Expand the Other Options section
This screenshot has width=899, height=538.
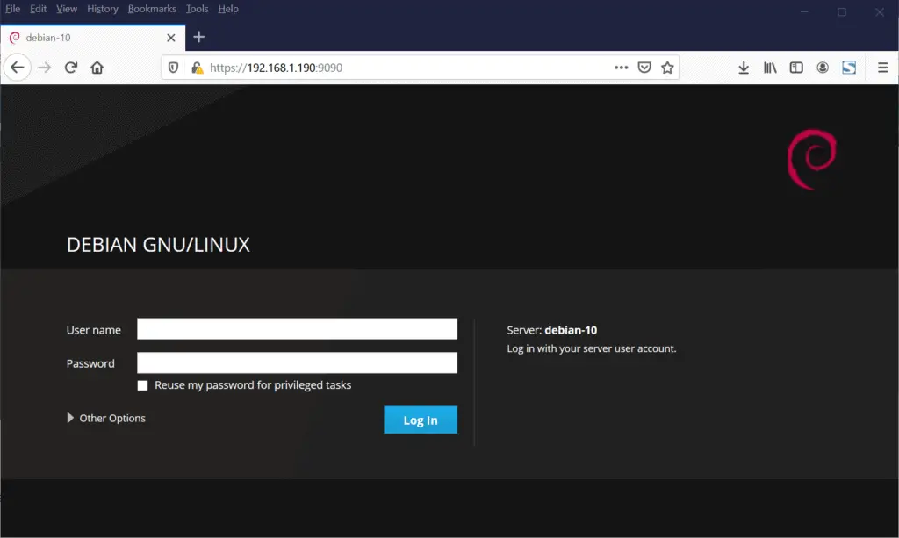[x=106, y=418]
